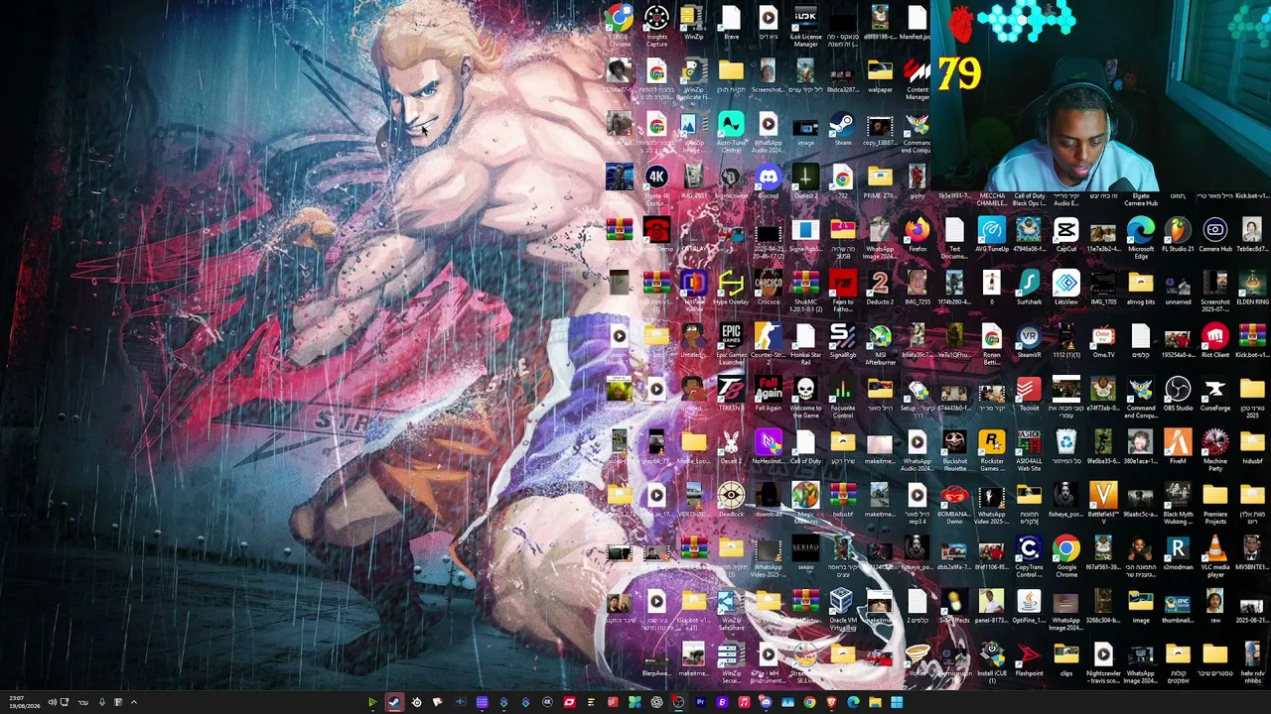Open Deceit 2 desktop shortcut
1271x714 pixels.
coord(731,449)
